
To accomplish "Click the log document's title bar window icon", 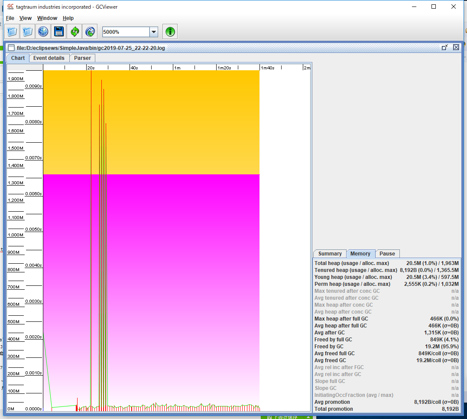I will pos(11,48).
